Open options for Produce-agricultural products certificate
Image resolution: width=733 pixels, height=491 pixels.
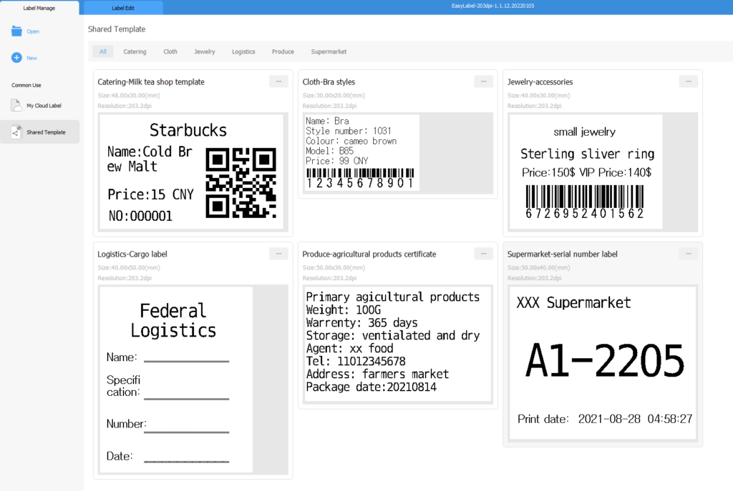[x=484, y=254]
